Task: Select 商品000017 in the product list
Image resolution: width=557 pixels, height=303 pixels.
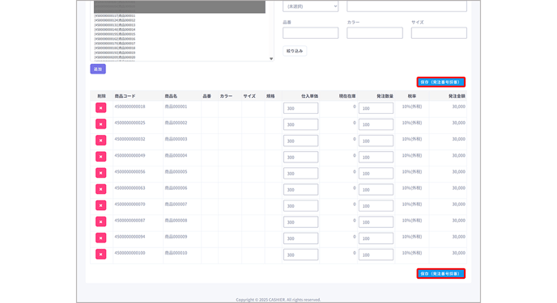Action: coord(115,44)
